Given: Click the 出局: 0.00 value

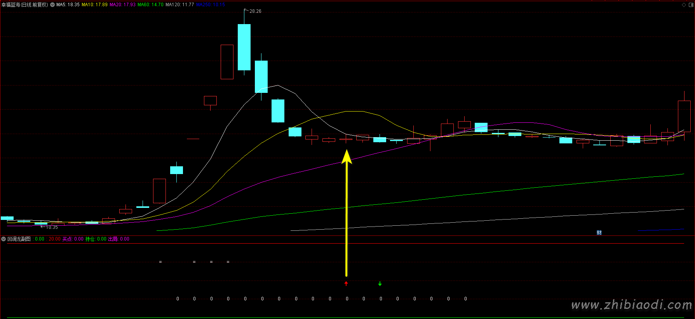Looking at the screenshot, I should [118, 239].
